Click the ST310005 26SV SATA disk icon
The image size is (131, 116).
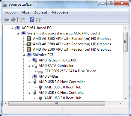(x=40, y=72)
